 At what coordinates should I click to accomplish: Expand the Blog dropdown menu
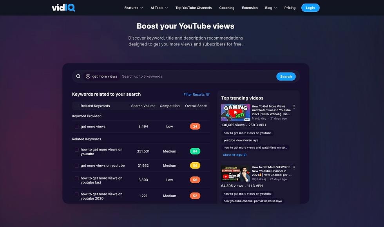(x=271, y=8)
